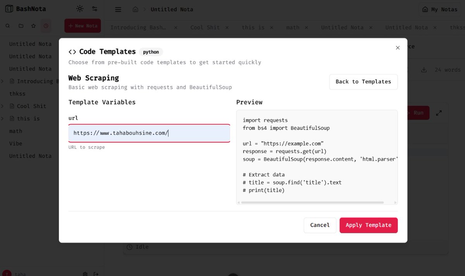
Task: Expand code block fullscreen arrows icon
Action: pyautogui.click(x=439, y=113)
